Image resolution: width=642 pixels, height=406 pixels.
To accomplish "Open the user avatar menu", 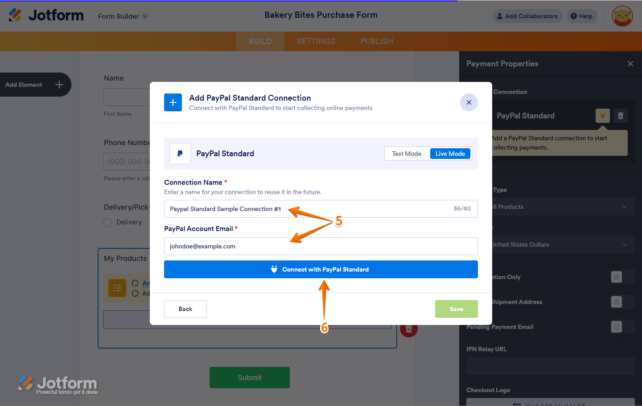I will point(622,16).
